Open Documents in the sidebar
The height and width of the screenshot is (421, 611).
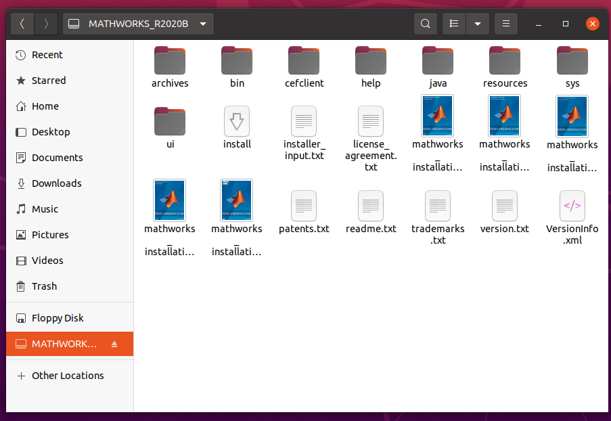pyautogui.click(x=70, y=158)
